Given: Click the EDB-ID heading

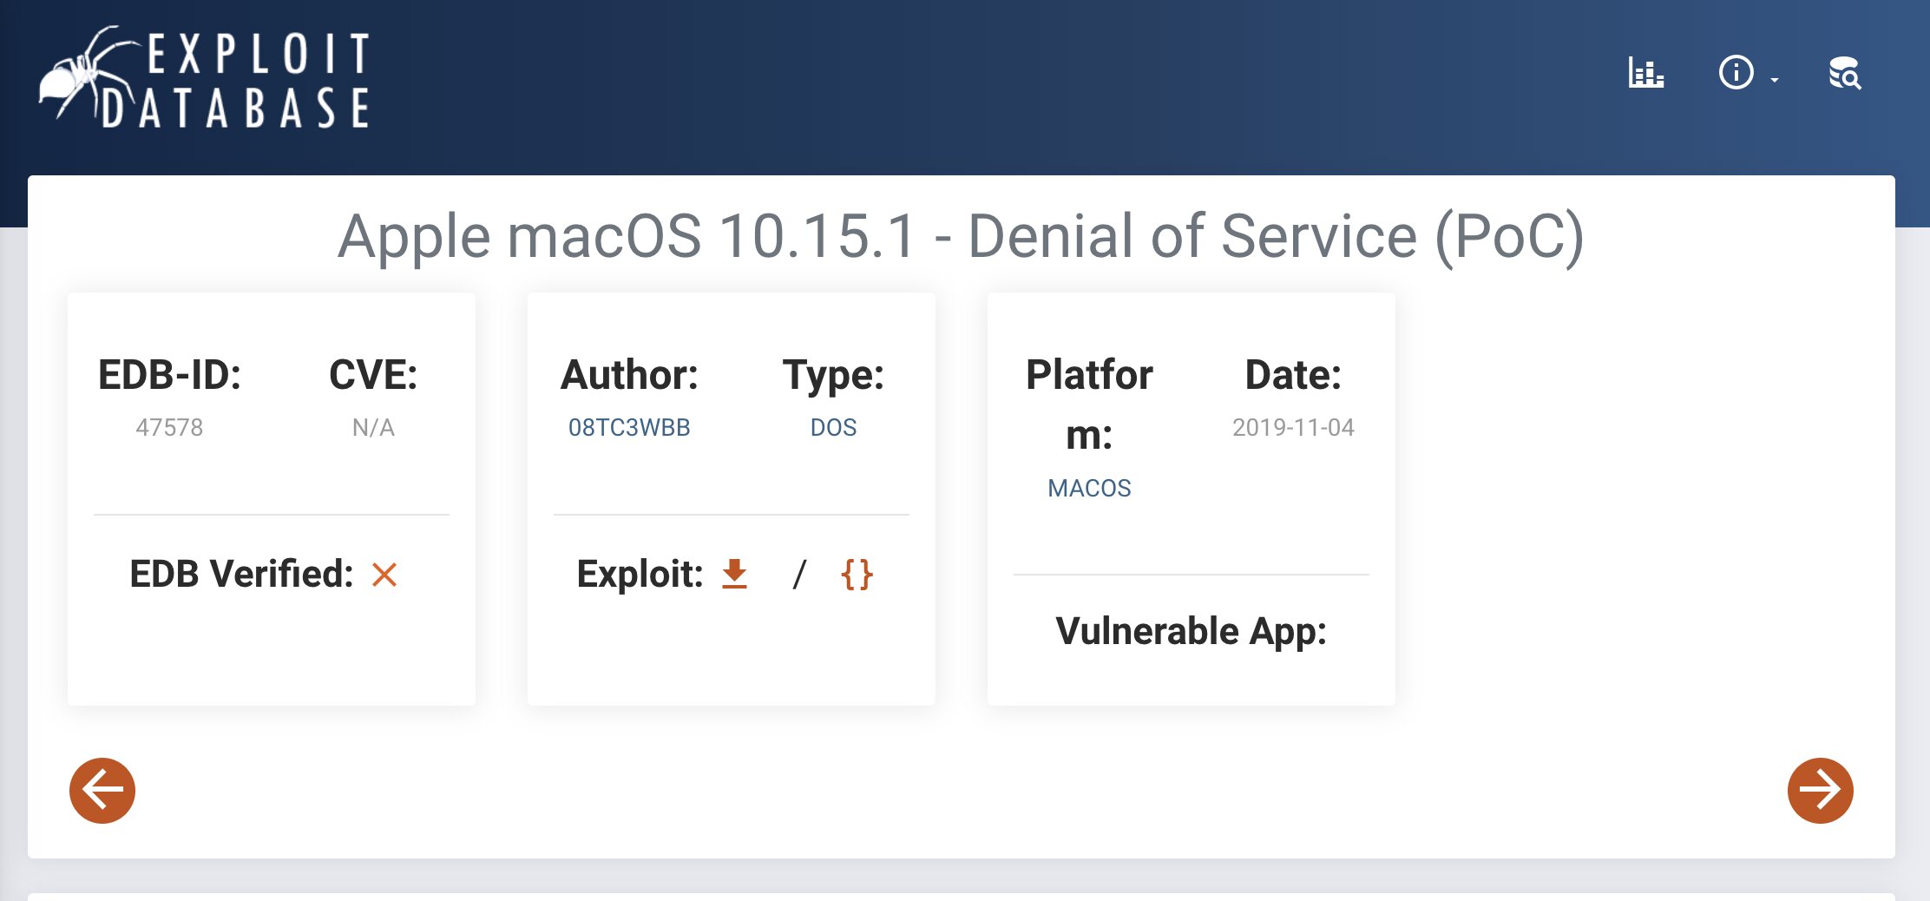Looking at the screenshot, I should tap(169, 375).
